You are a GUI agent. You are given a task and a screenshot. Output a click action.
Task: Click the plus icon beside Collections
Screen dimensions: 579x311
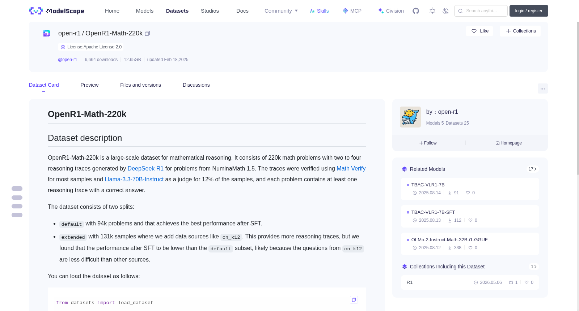tap(508, 31)
